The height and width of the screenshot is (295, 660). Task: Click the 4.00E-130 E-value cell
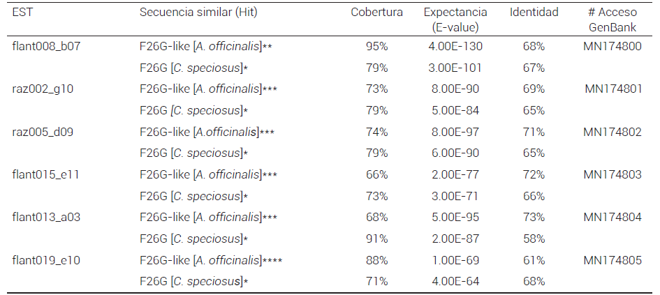tap(455, 46)
